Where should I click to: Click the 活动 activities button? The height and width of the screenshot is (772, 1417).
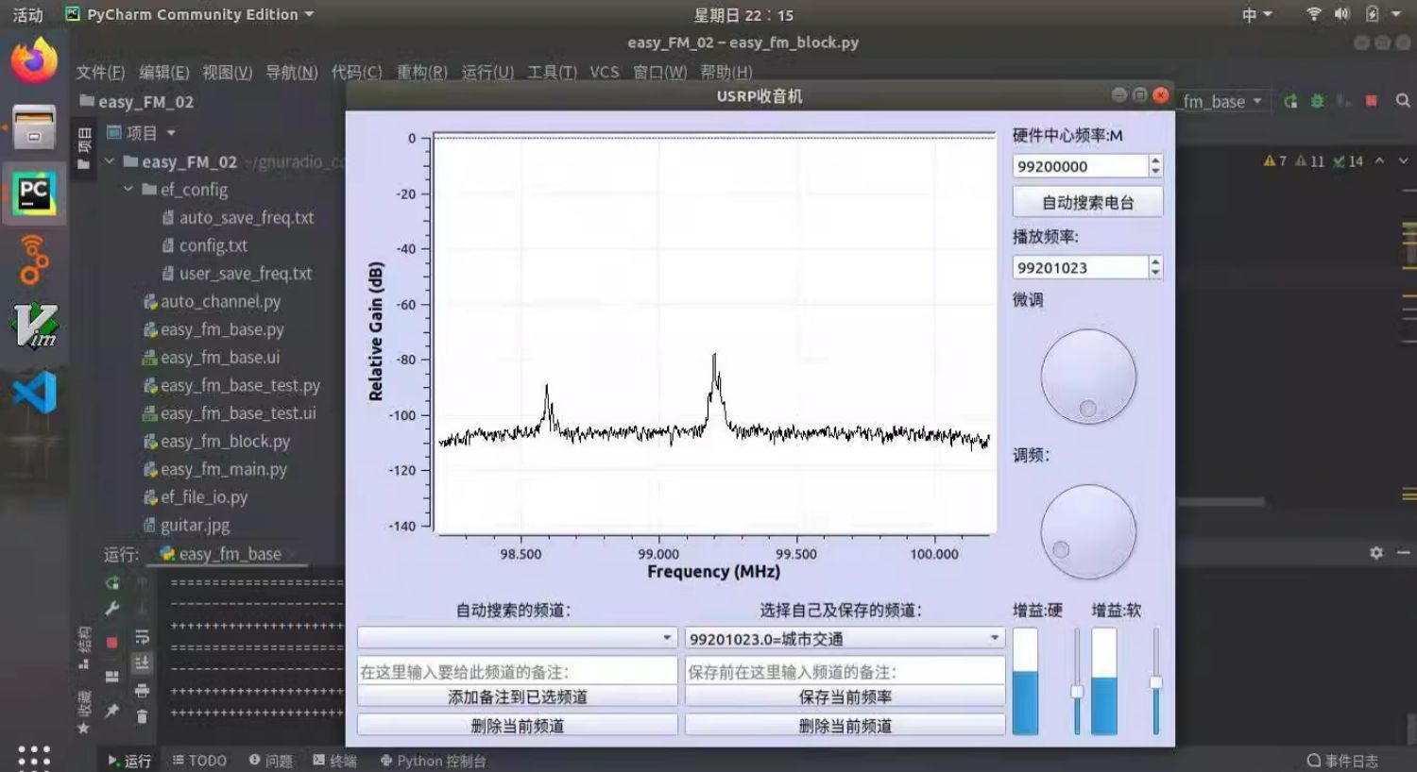27,14
